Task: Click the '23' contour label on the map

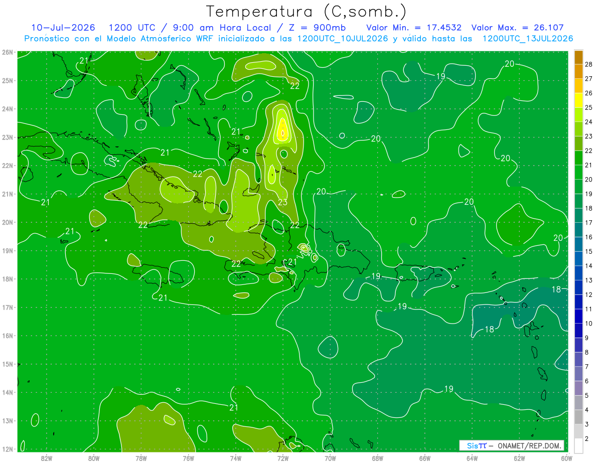Action: (283, 203)
